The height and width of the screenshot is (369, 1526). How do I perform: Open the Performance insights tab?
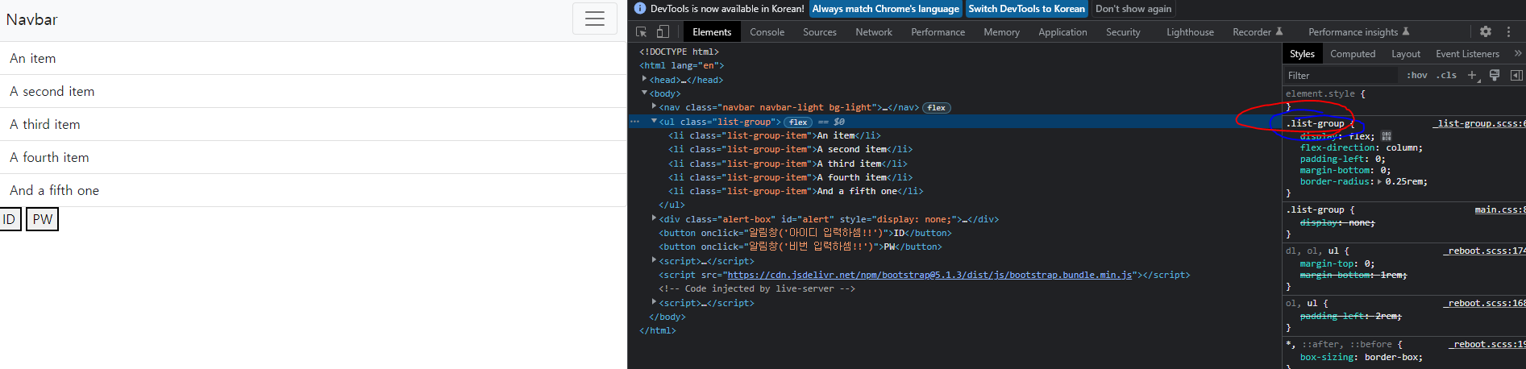tap(1358, 32)
